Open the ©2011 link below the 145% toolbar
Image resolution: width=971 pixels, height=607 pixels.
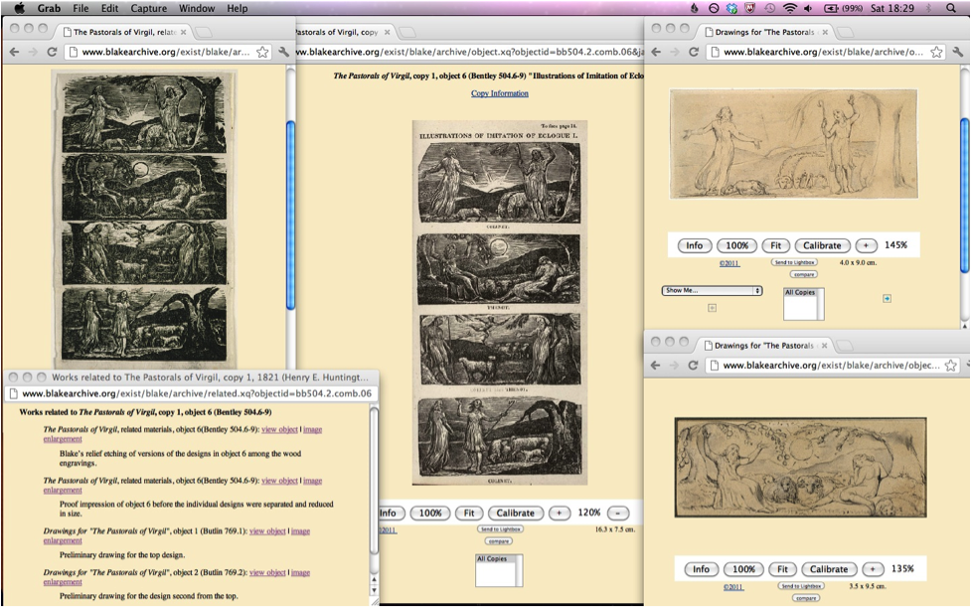729,263
